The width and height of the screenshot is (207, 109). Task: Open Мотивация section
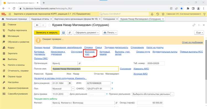(13, 36)
